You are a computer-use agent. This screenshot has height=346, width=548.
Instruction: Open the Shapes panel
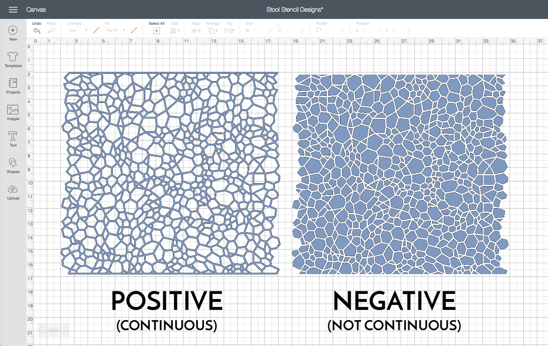point(13,165)
